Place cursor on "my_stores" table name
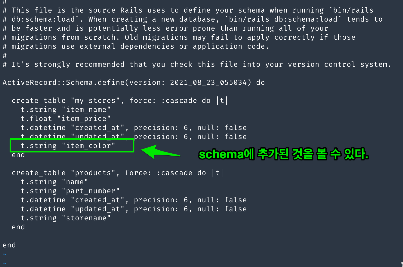Viewport: 403px width, 267px height. pos(95,101)
